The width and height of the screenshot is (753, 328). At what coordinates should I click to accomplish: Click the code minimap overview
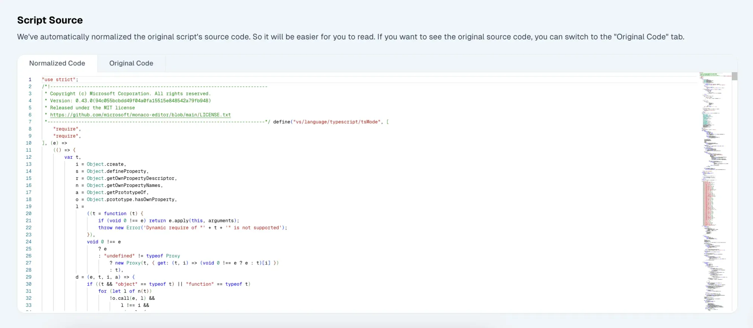point(715,192)
